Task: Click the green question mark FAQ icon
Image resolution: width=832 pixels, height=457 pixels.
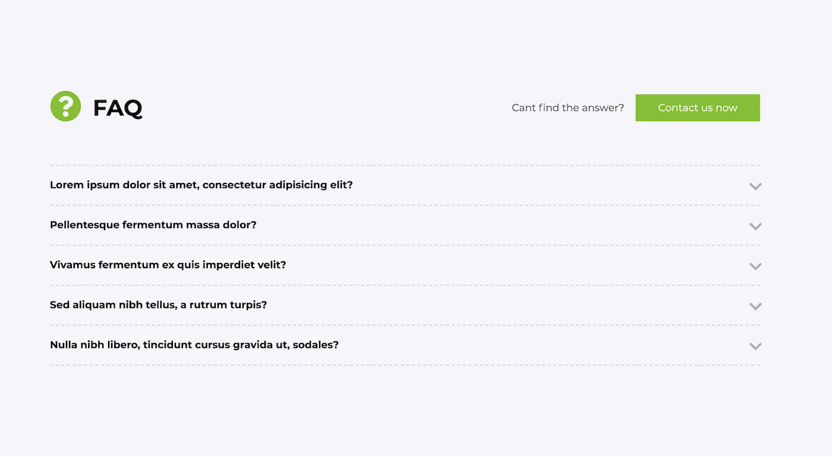Action: pyautogui.click(x=65, y=106)
